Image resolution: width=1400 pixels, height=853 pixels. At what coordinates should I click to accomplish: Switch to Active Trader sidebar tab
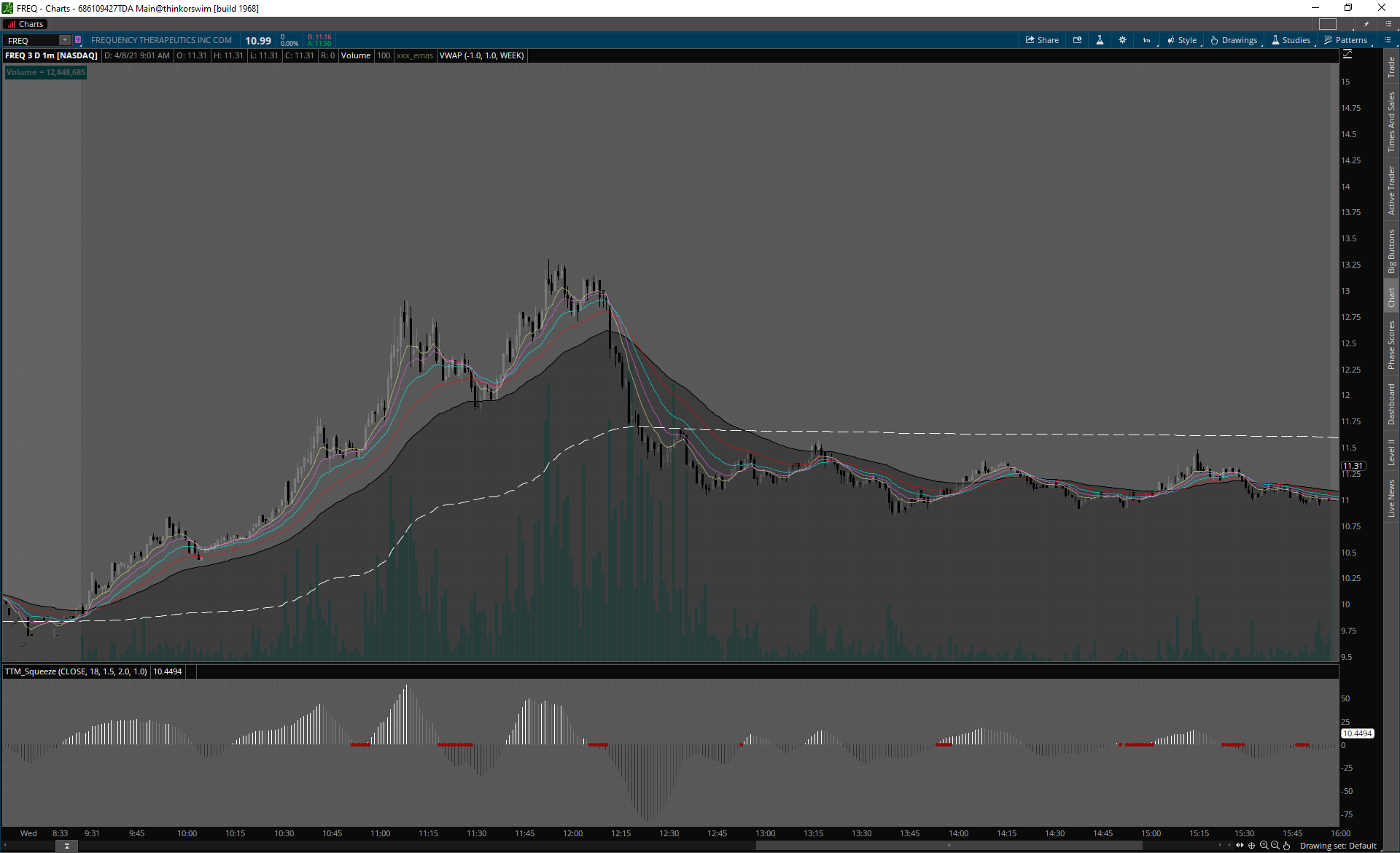1391,190
